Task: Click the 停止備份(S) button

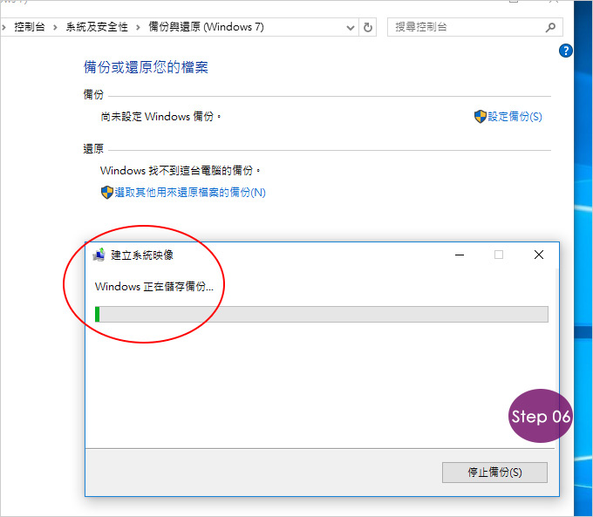Action: pyautogui.click(x=494, y=472)
